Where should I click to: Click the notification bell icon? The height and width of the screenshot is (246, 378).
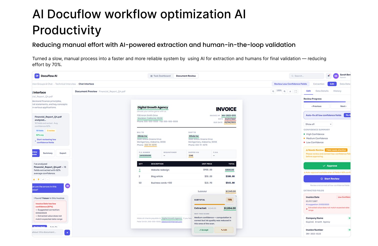pos(328,76)
